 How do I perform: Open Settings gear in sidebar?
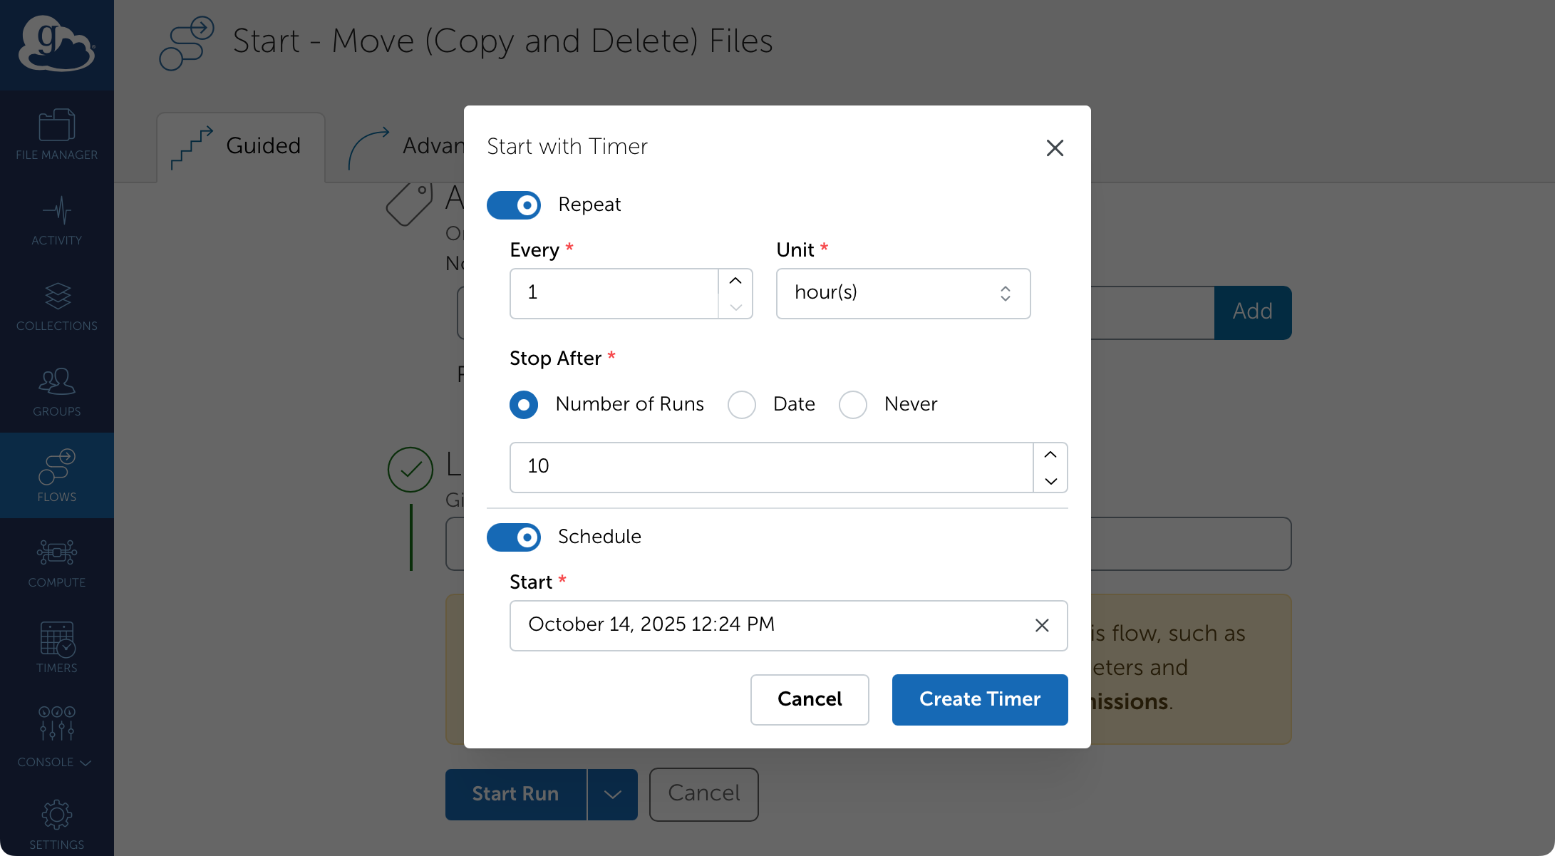pyautogui.click(x=56, y=823)
